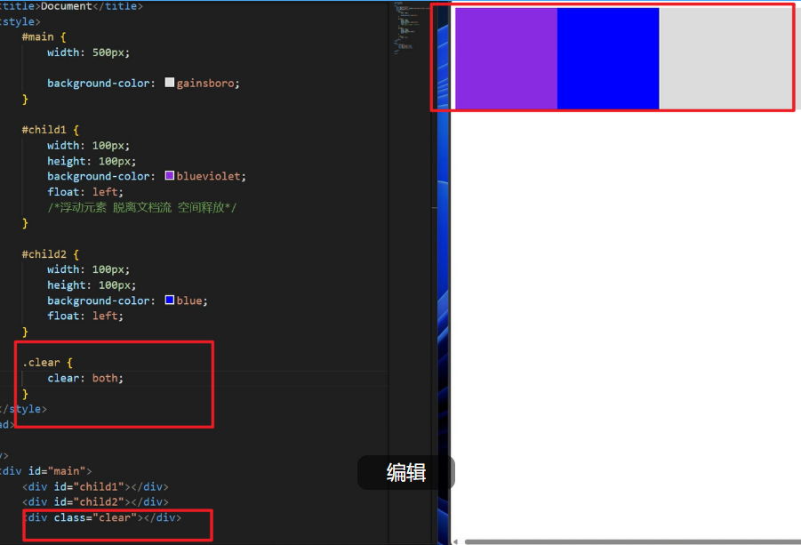This screenshot has width=801, height=545.
Task: Click the opening style tag line
Action: [x=20, y=21]
